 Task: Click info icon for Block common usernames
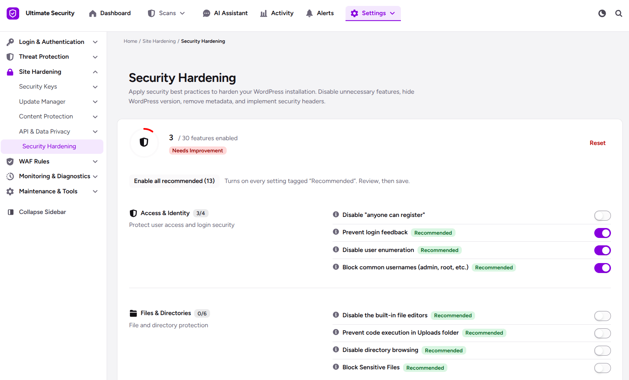point(336,267)
